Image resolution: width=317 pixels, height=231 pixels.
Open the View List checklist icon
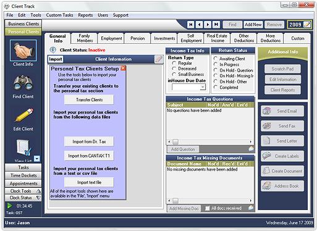point(24,148)
